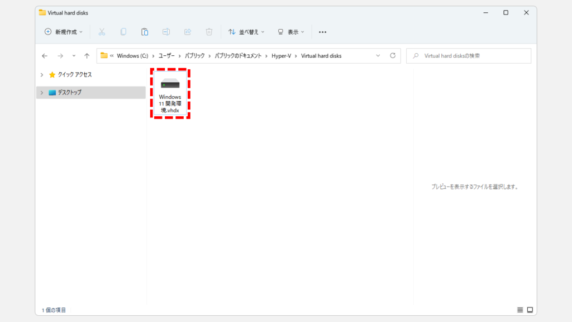Click the Delete trash can icon

point(209,32)
